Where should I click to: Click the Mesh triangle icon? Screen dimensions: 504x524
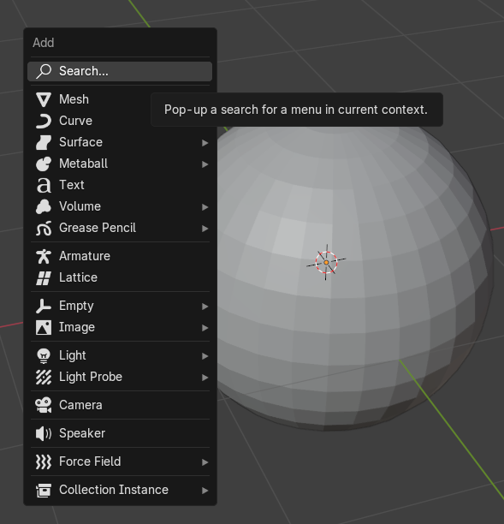(44, 99)
